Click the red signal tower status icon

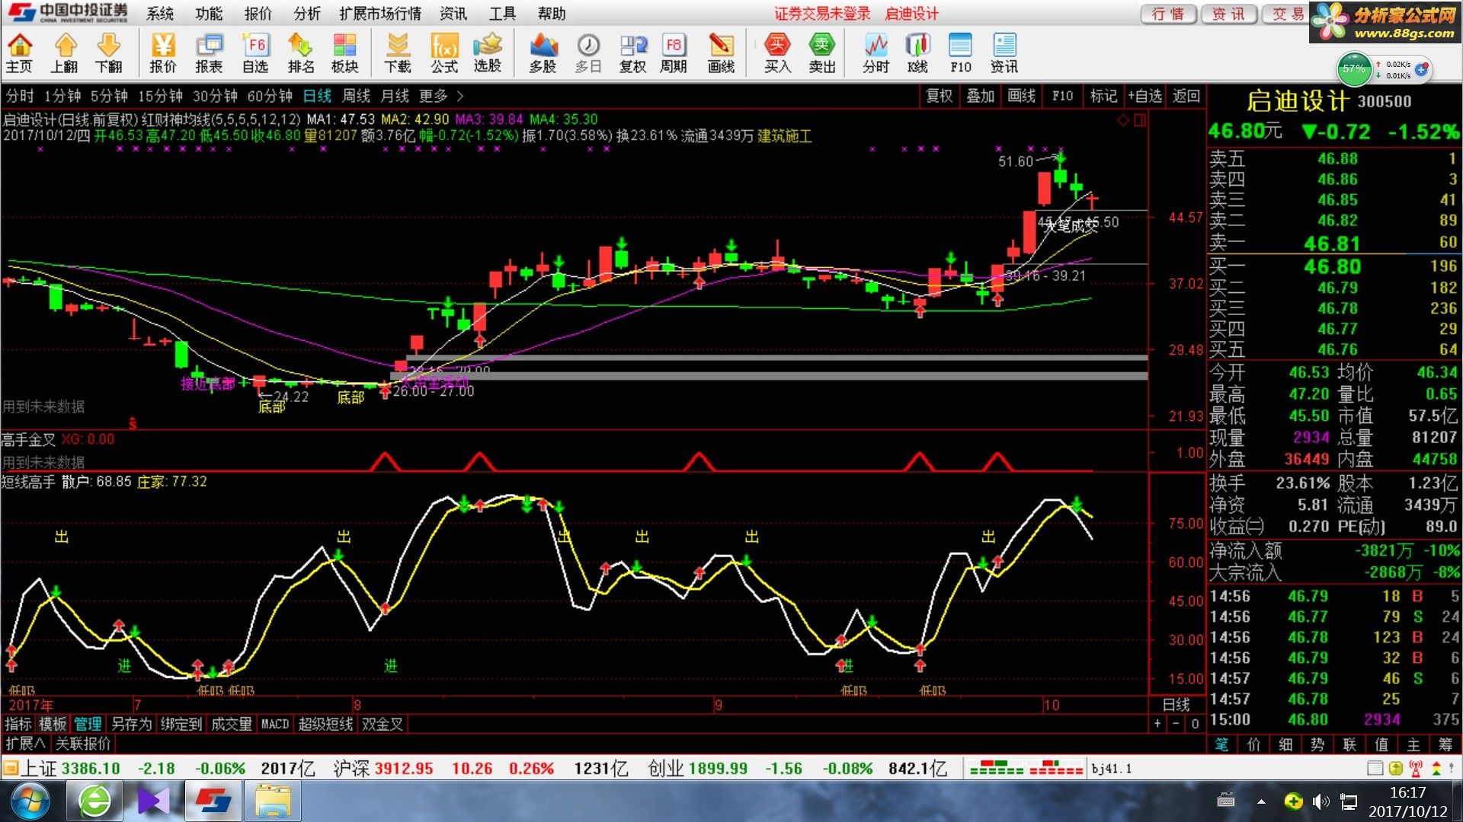click(1416, 769)
